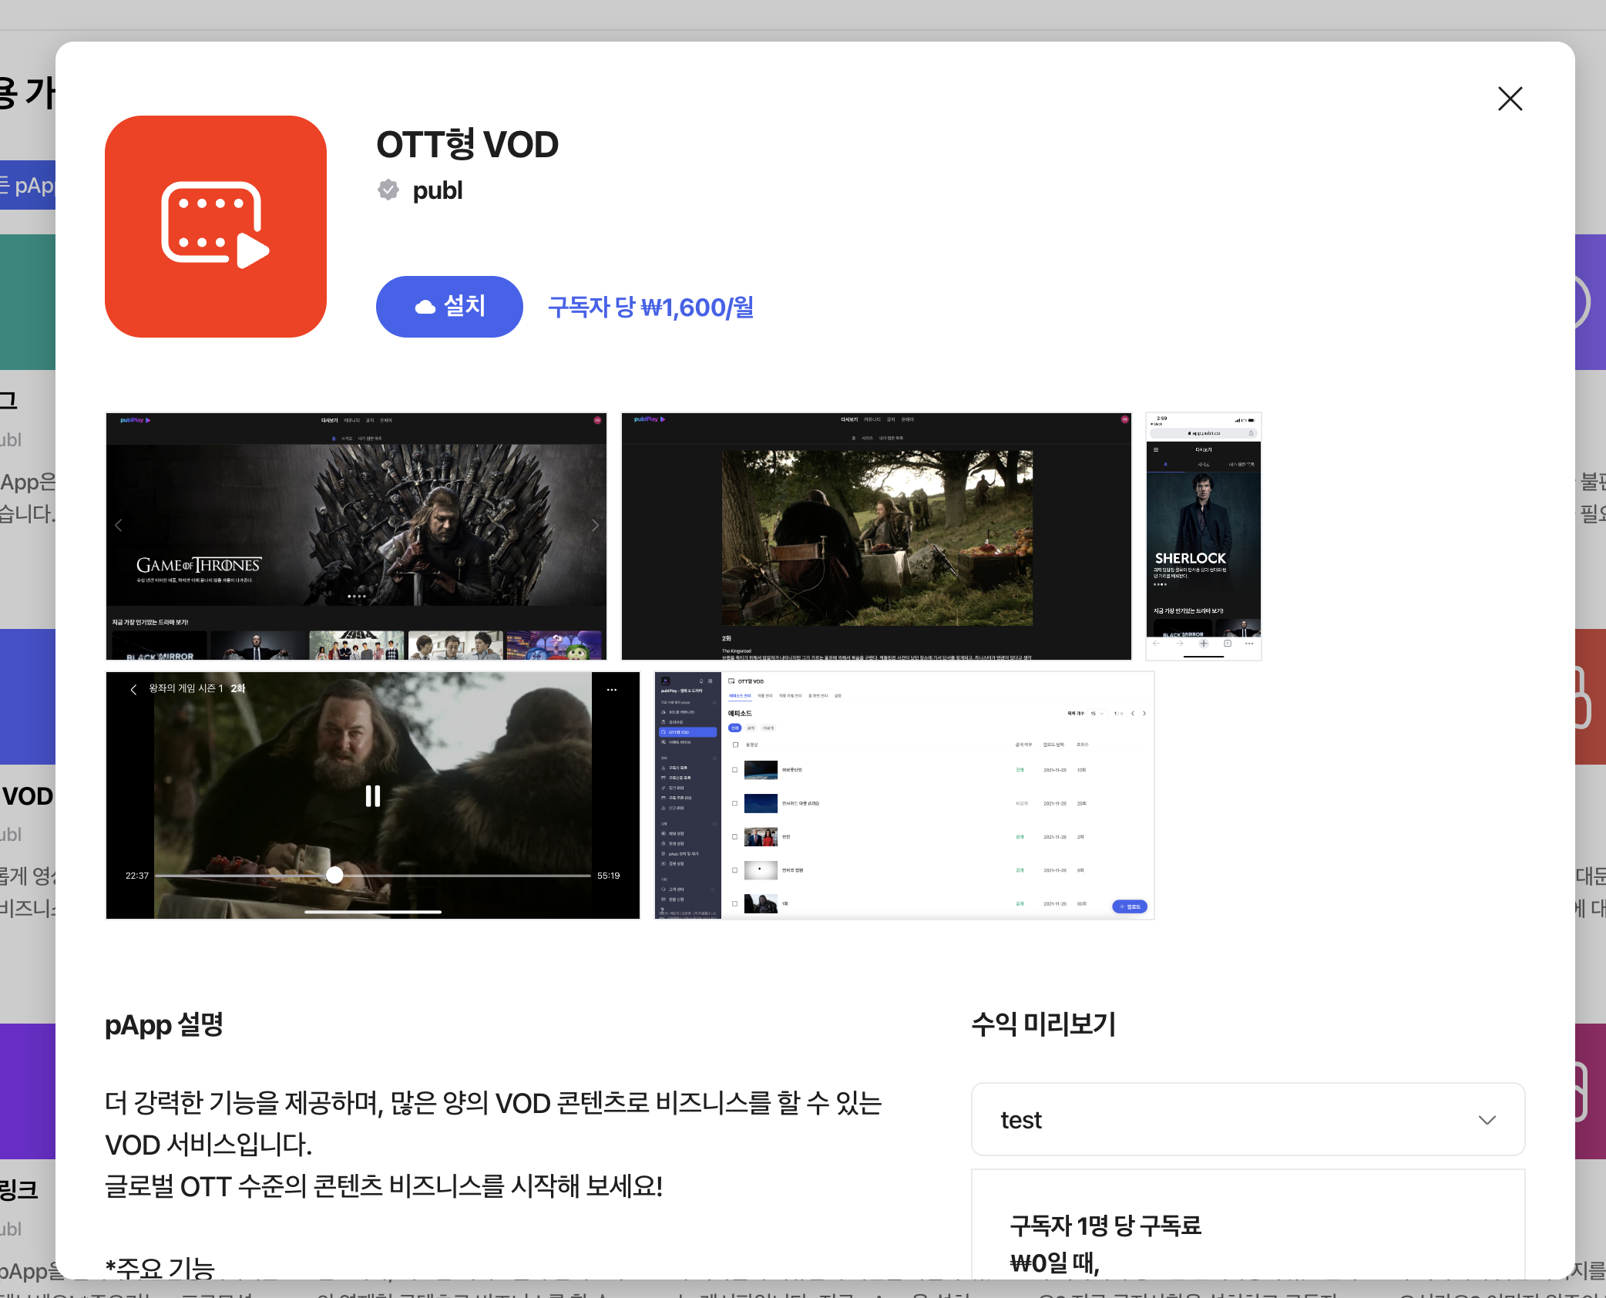The image size is (1606, 1298).
Task: Click the progress knob in player screenshot
Action: click(334, 875)
